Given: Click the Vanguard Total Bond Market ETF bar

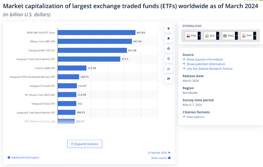Looking at the screenshot, I should [x=66, y=112].
